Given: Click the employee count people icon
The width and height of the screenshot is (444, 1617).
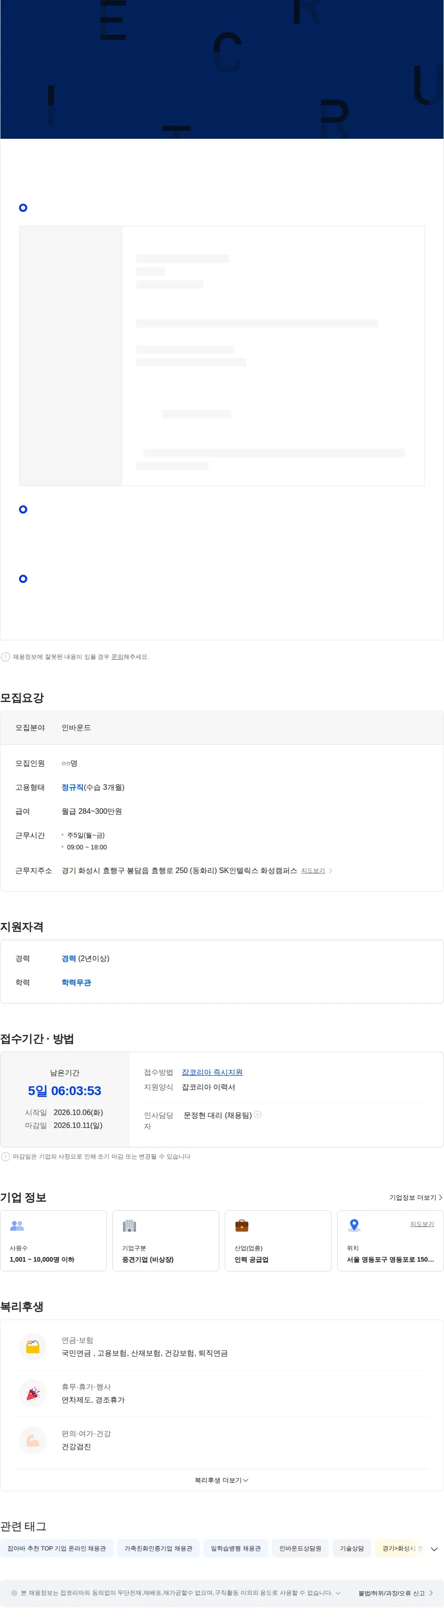Looking at the screenshot, I should tap(18, 1225).
